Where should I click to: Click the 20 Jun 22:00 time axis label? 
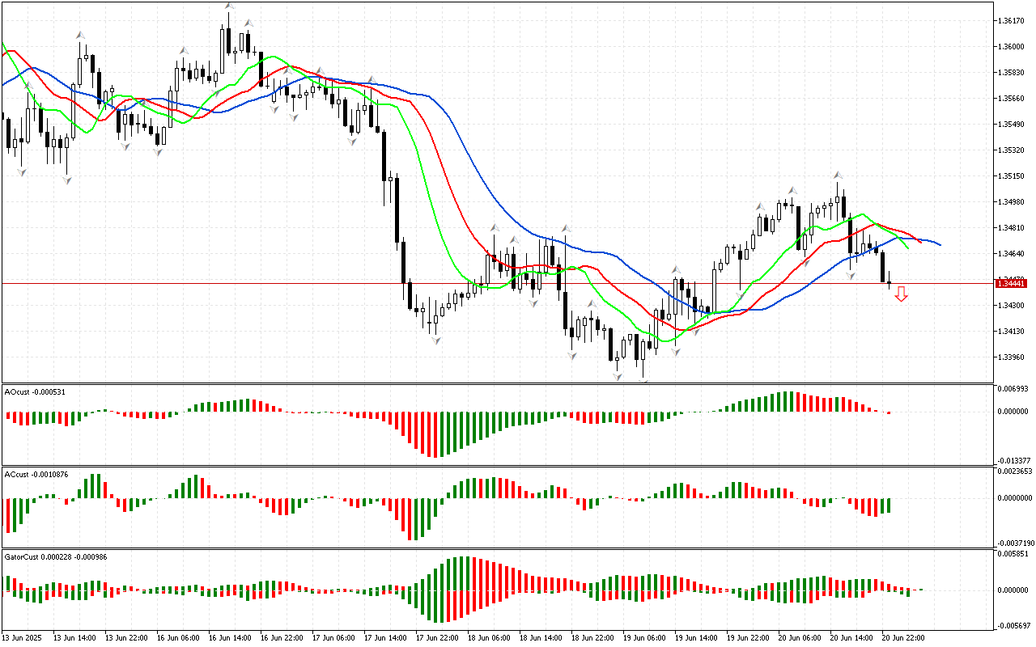(x=904, y=638)
